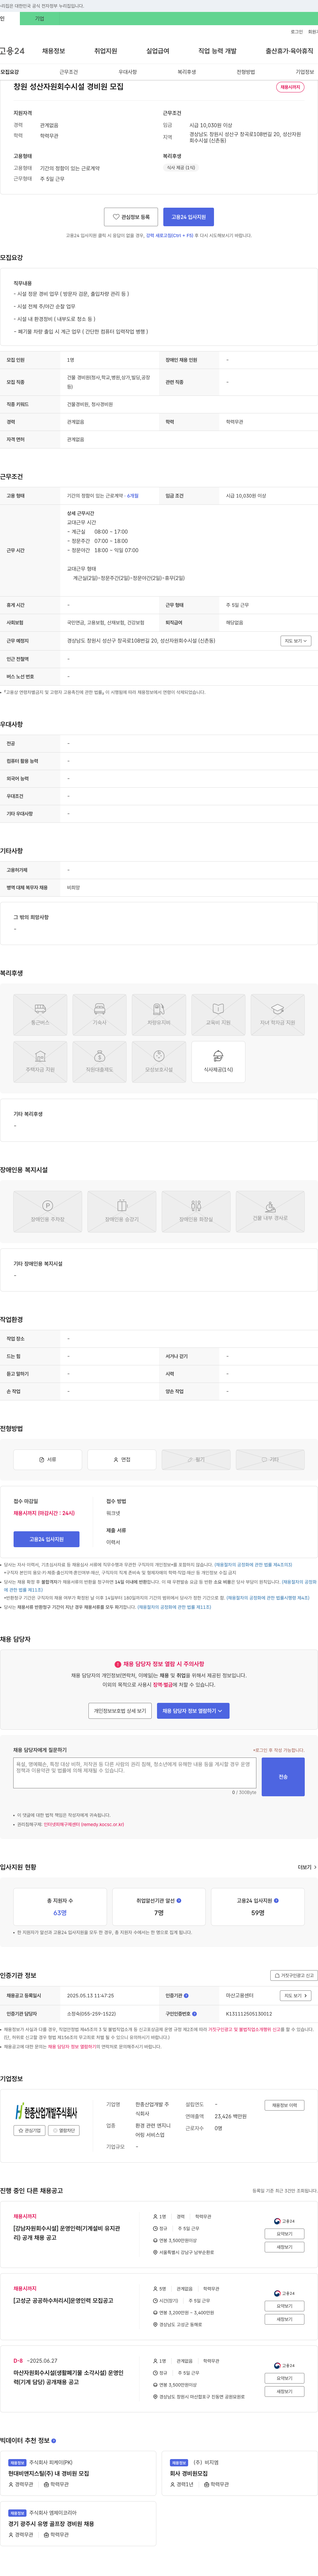This screenshot has width=318, height=2576.
Task: Click the 6개월 contract period link
Action: (x=133, y=496)
